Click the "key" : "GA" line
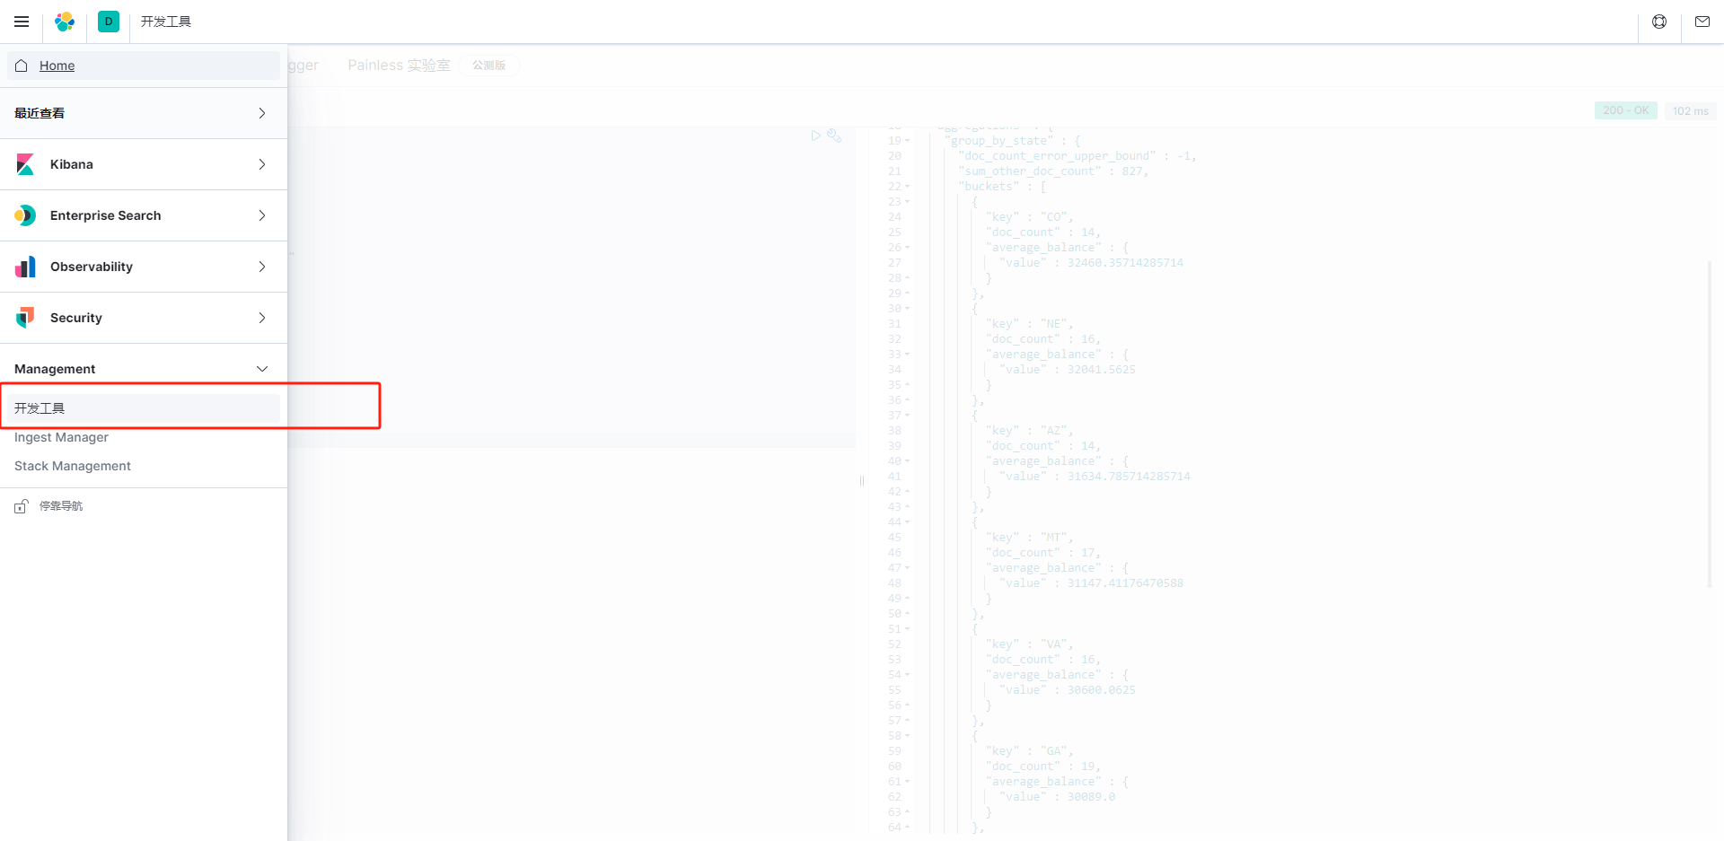This screenshot has height=841, width=1724. click(1030, 751)
